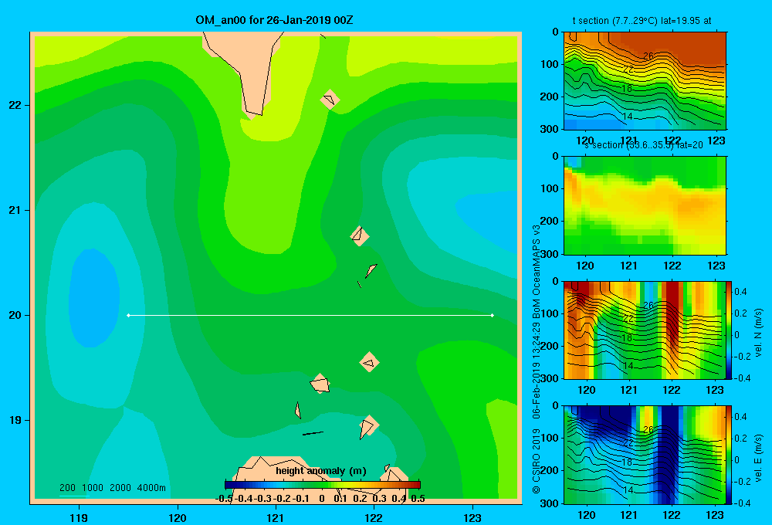
Task: Open the salinity 's section' panel
Action: (645, 205)
